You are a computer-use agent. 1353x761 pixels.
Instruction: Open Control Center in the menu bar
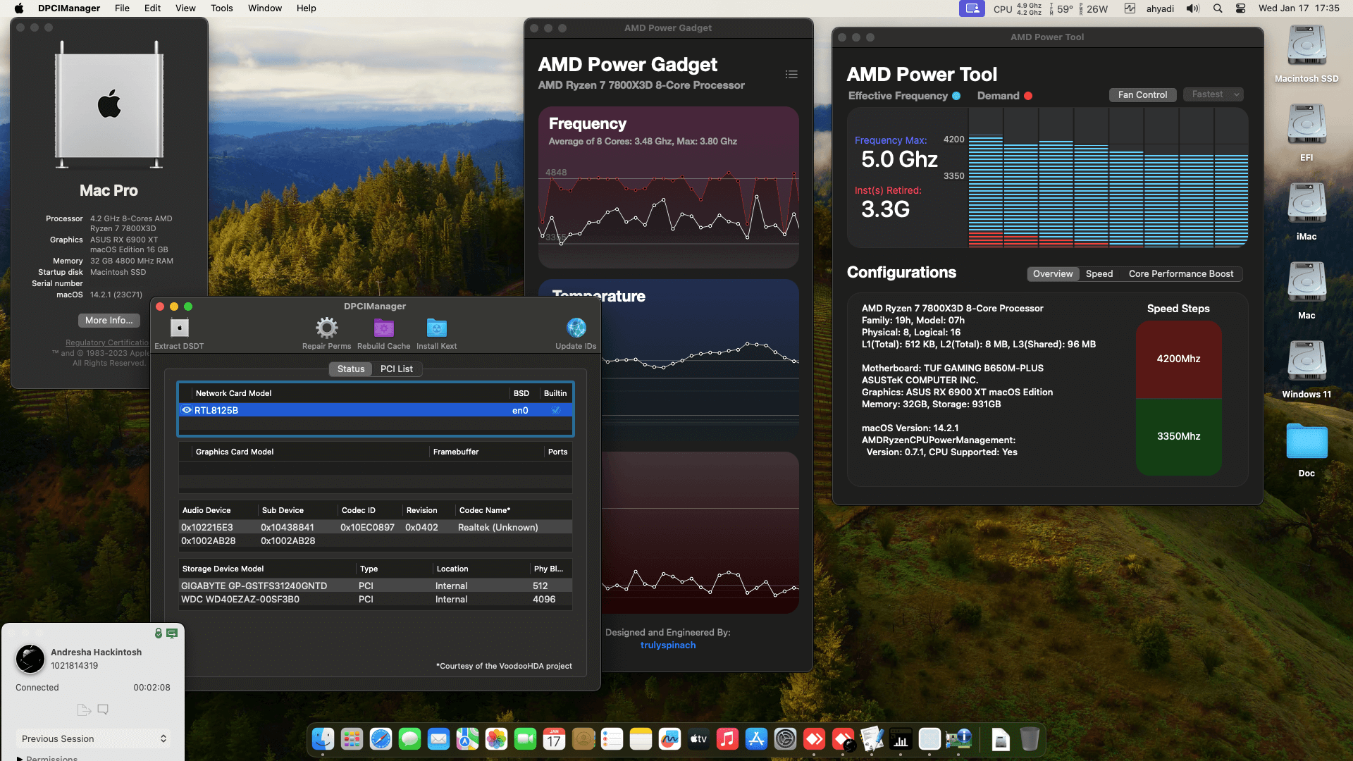click(1241, 8)
